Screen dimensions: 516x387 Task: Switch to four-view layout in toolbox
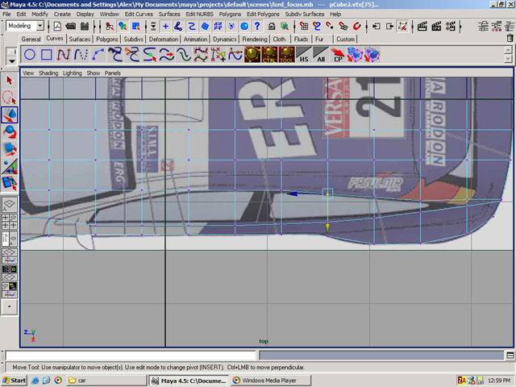click(x=10, y=221)
